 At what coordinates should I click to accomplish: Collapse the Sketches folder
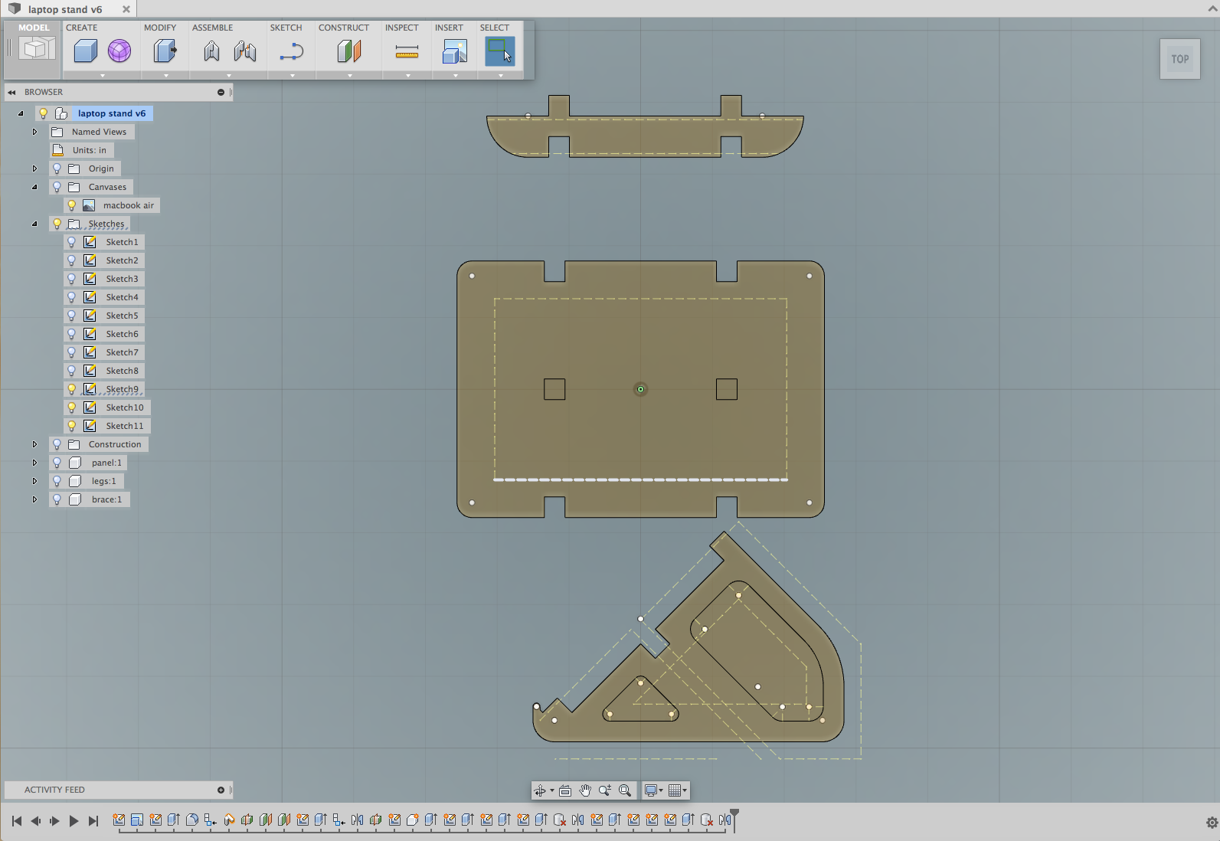[34, 224]
